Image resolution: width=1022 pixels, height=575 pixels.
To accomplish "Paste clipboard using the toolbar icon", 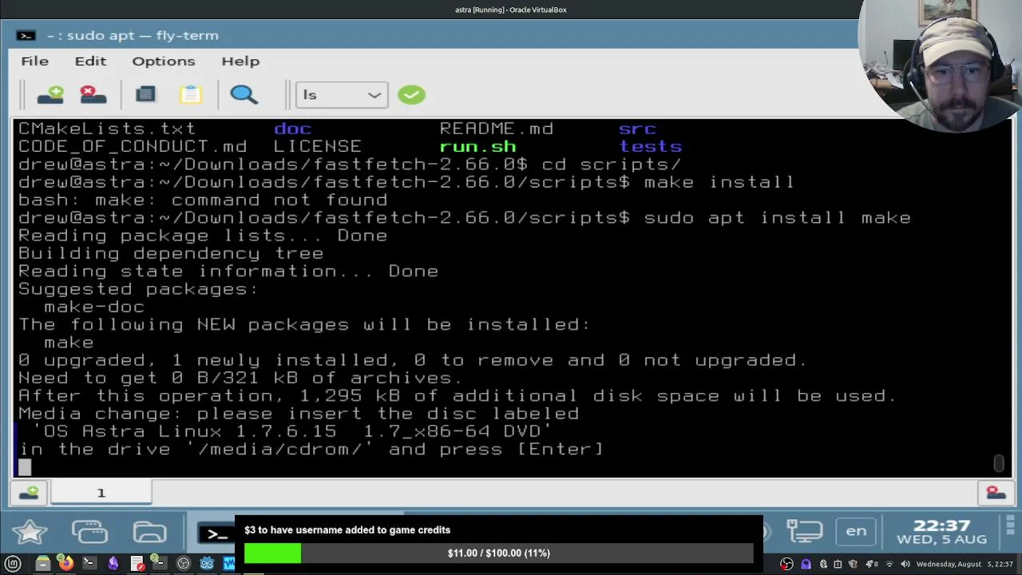I will pyautogui.click(x=191, y=94).
